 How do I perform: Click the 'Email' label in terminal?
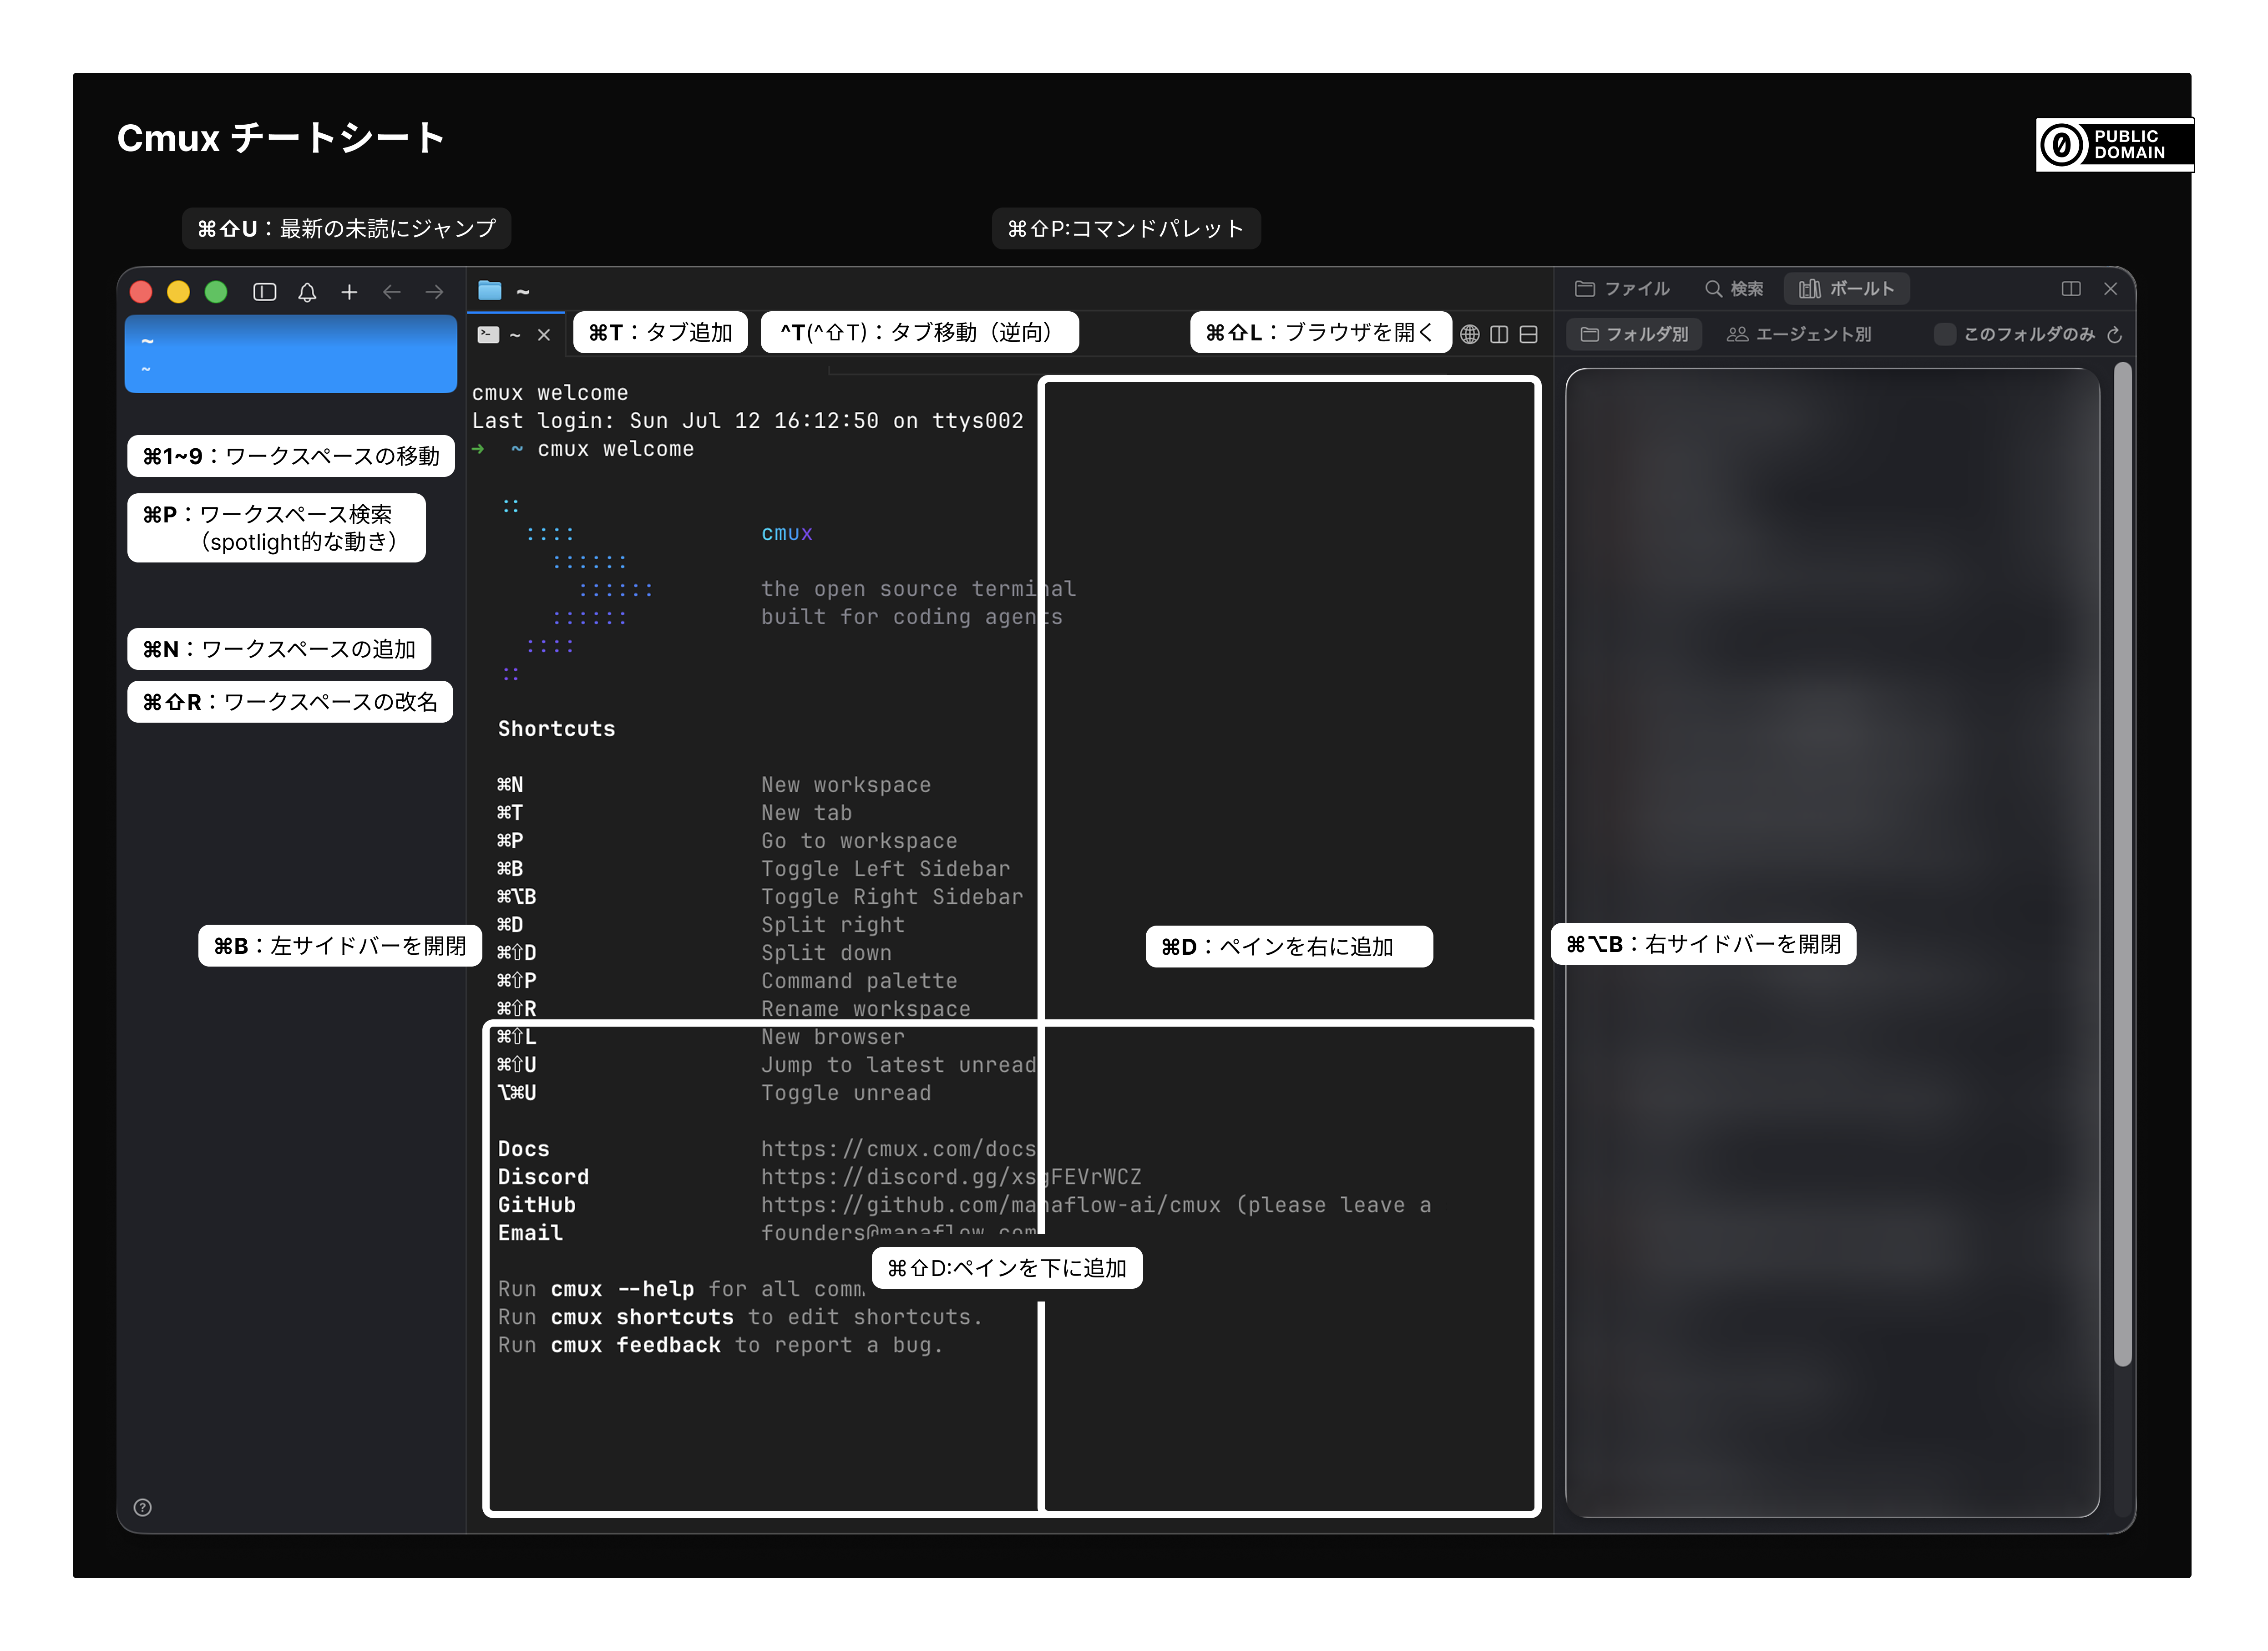pos(530,1233)
